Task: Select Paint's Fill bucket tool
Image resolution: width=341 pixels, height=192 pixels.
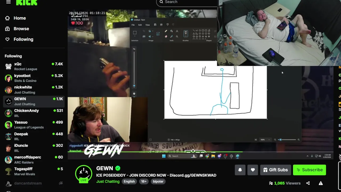Action: coord(172,31)
